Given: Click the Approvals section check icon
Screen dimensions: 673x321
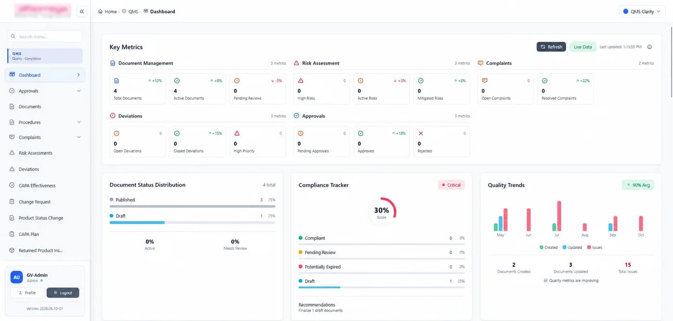Looking at the screenshot, I should (297, 116).
